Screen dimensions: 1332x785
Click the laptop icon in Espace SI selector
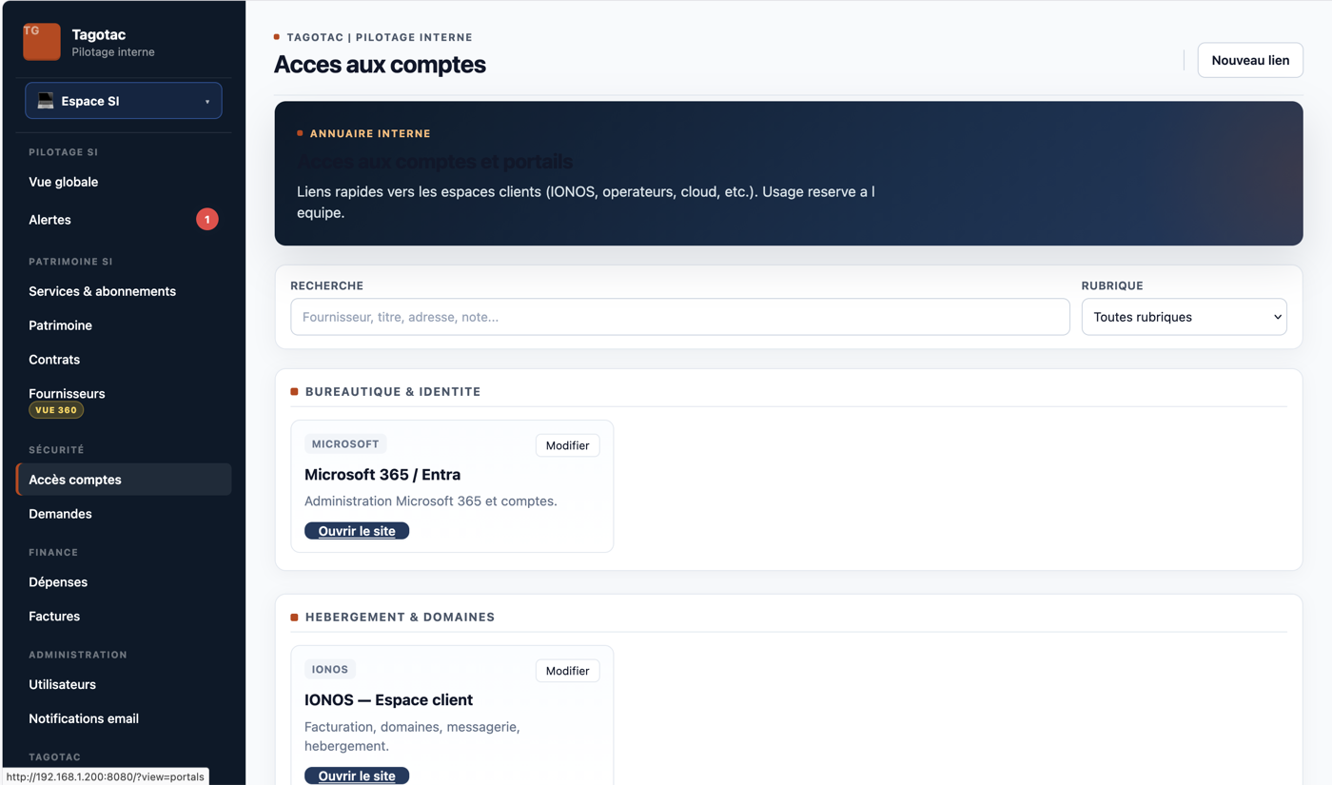[x=46, y=101]
